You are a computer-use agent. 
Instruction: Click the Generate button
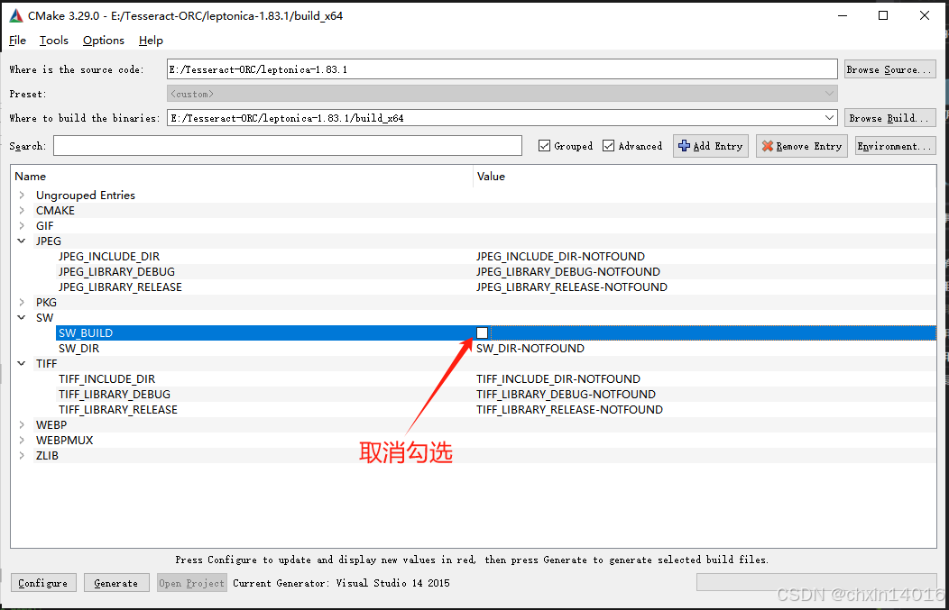click(x=116, y=583)
